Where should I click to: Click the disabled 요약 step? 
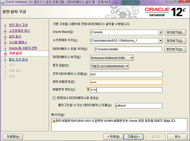click(x=12, y=65)
